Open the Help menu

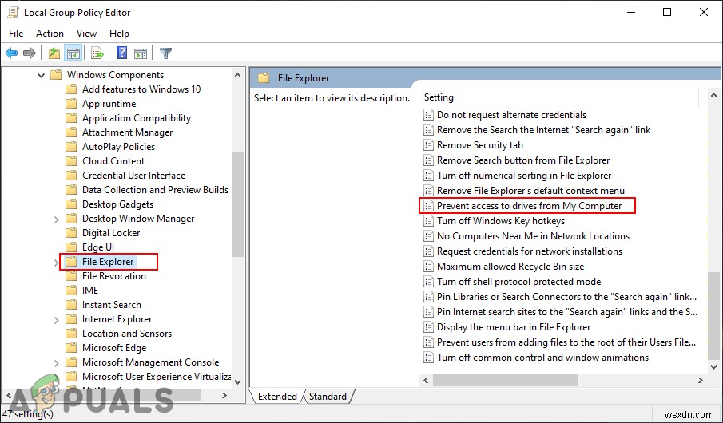coord(119,34)
